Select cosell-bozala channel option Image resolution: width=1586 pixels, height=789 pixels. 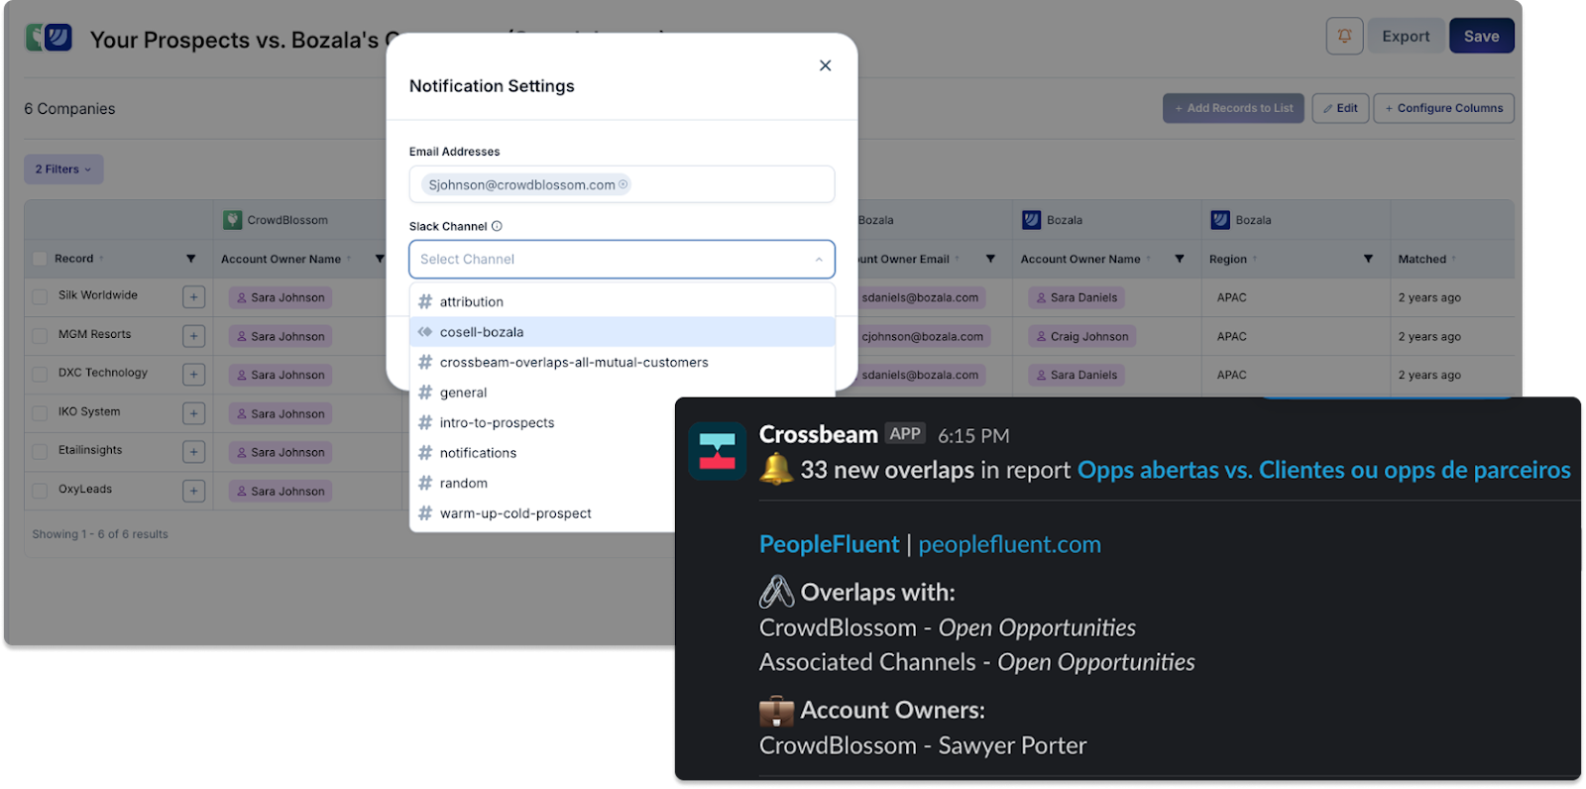pos(622,332)
